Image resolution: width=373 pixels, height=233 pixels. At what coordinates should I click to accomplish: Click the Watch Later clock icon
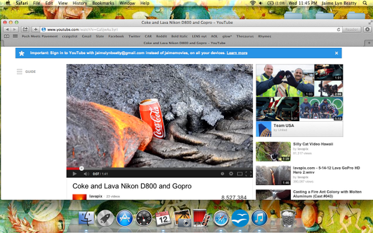222,174
